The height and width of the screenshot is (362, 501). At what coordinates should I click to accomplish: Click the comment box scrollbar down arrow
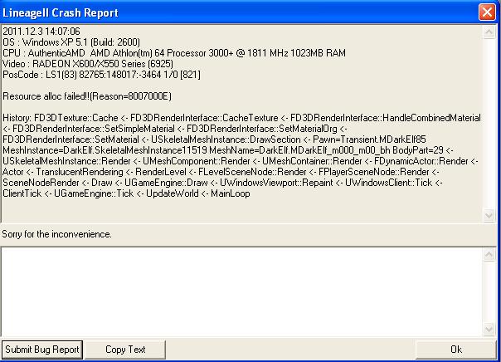point(489,329)
